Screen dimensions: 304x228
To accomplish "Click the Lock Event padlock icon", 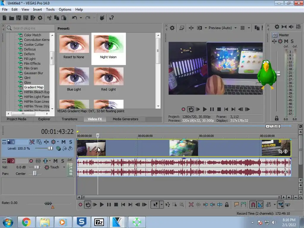I will click(x=227, y=205).
